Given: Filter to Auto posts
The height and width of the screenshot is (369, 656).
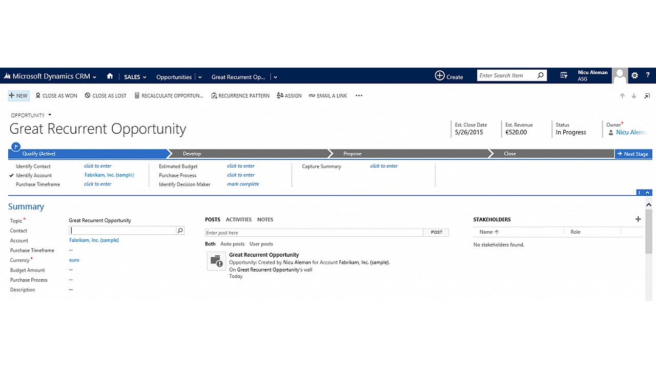Looking at the screenshot, I should [233, 244].
